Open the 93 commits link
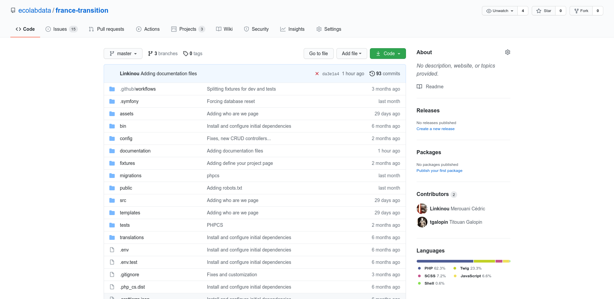This screenshot has height=299, width=614. tap(385, 74)
